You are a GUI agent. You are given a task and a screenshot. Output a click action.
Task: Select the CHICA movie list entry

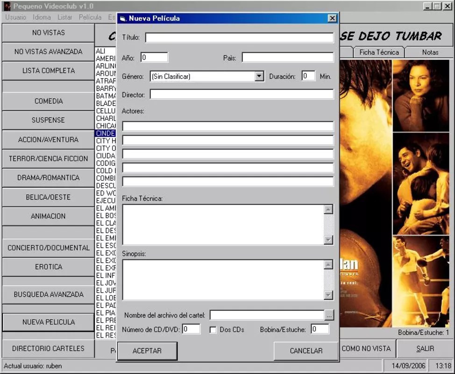click(106, 126)
